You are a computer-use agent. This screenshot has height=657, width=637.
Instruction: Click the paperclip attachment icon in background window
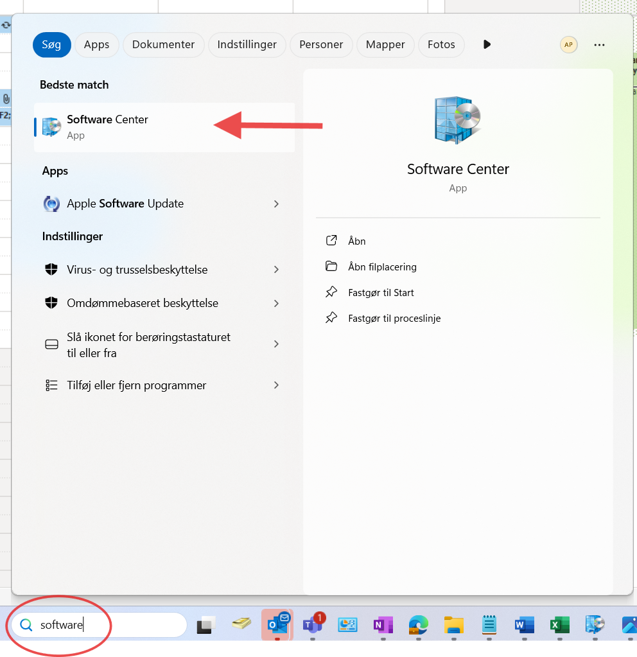click(6, 99)
